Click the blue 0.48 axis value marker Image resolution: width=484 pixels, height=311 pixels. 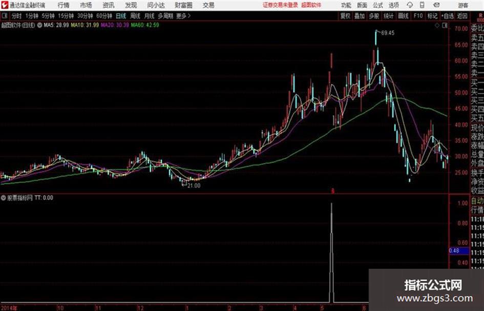[459, 251]
